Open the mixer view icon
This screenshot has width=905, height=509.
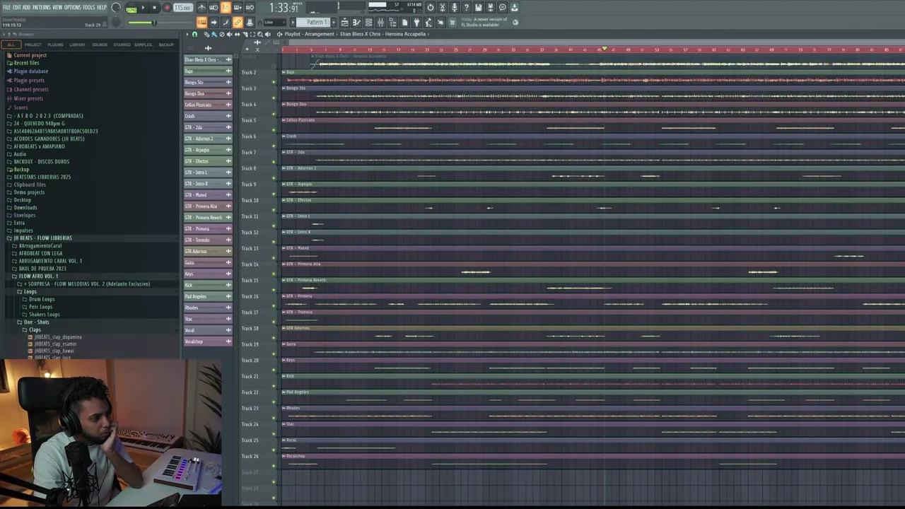[380, 22]
